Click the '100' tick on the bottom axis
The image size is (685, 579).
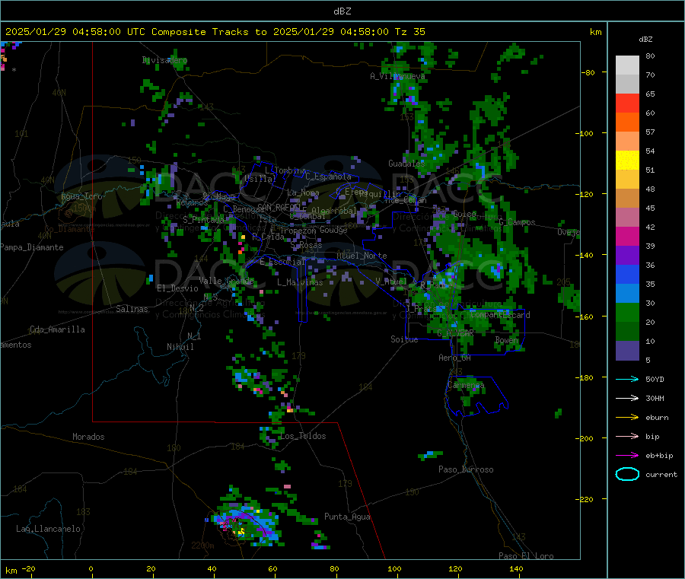[394, 568]
